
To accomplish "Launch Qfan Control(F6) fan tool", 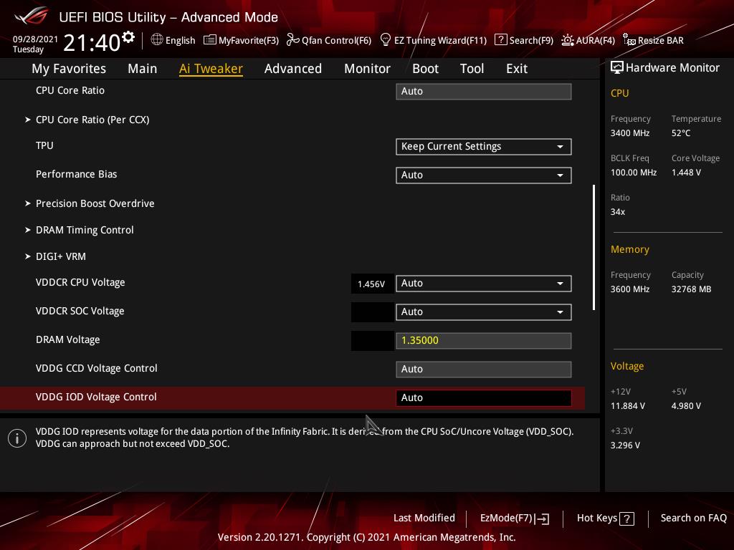I will coord(329,40).
